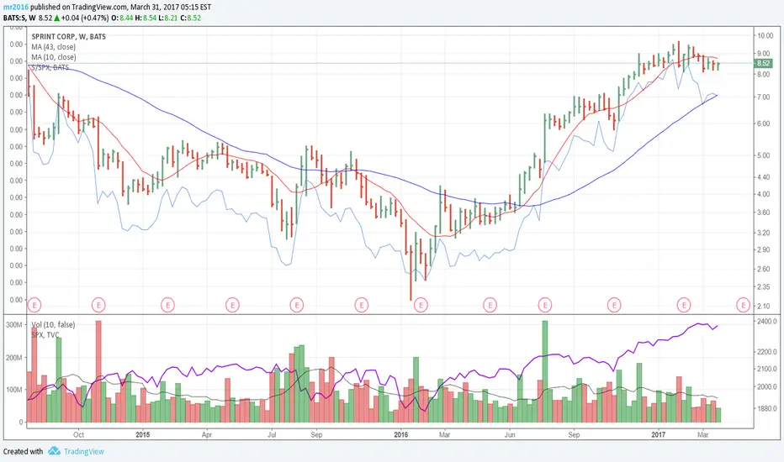Click the 4.40 price axis label
The image size is (784, 462).
coord(764,177)
